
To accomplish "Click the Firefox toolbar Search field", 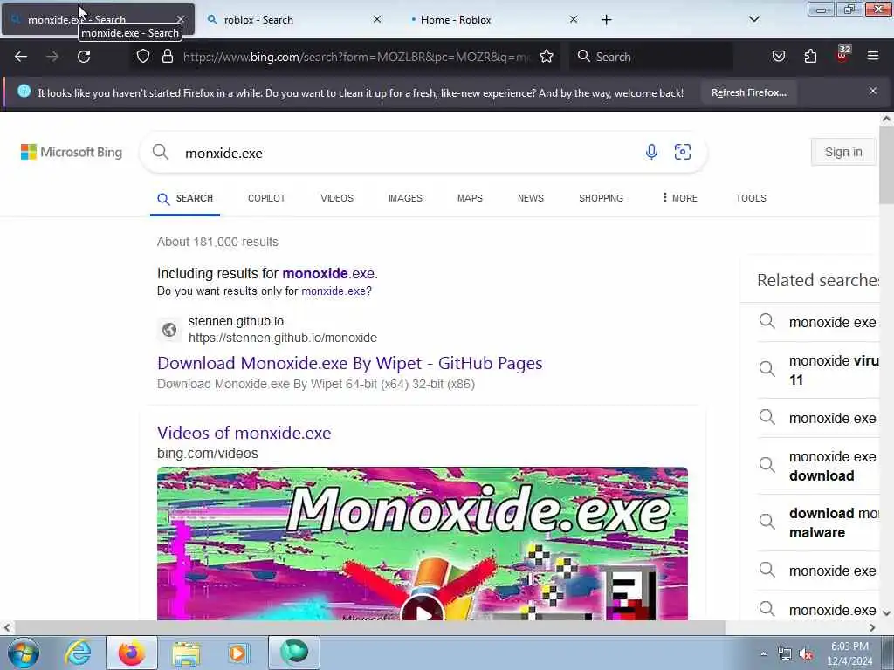I will coord(651,57).
